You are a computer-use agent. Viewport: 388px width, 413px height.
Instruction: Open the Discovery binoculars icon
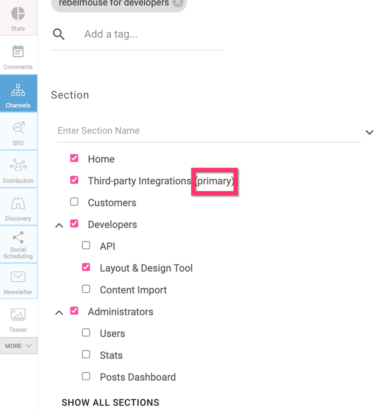point(18,204)
